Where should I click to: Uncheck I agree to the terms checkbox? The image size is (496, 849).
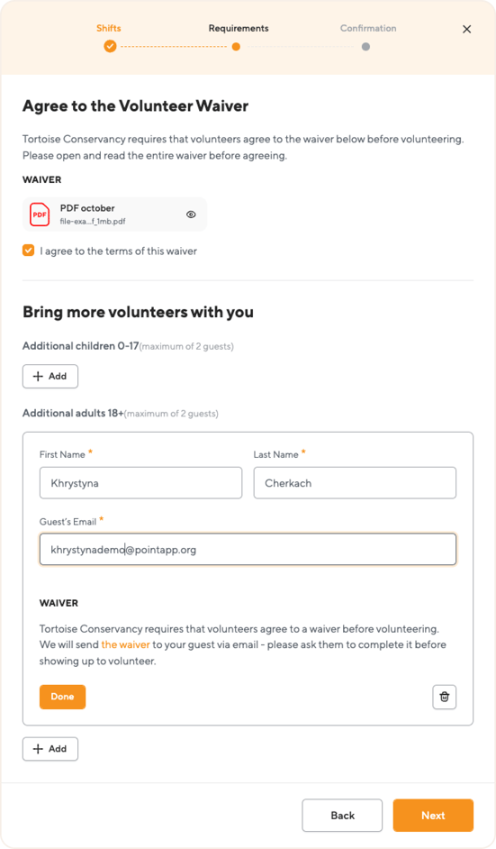coord(28,251)
